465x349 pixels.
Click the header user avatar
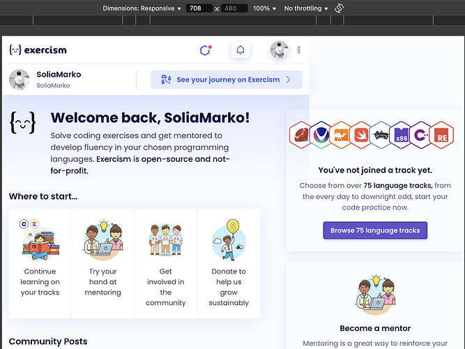tap(279, 50)
